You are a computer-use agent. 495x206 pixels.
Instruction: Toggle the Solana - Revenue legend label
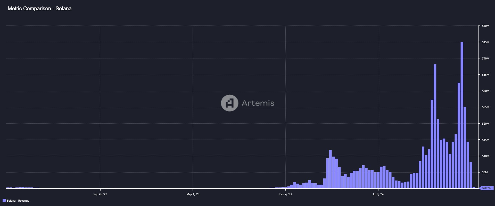[x=18, y=201]
